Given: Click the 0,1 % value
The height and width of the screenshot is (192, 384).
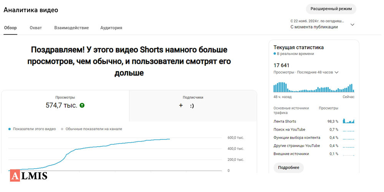Looking at the screenshot, I should click(x=334, y=154).
